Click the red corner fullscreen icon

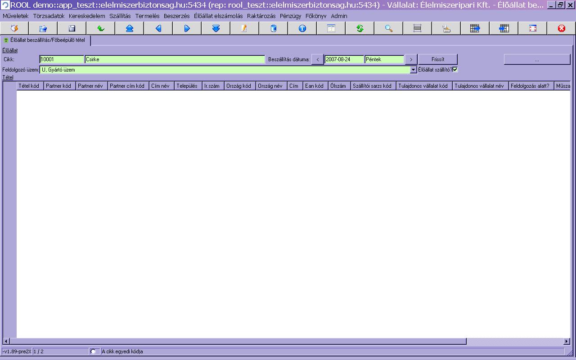point(533,28)
